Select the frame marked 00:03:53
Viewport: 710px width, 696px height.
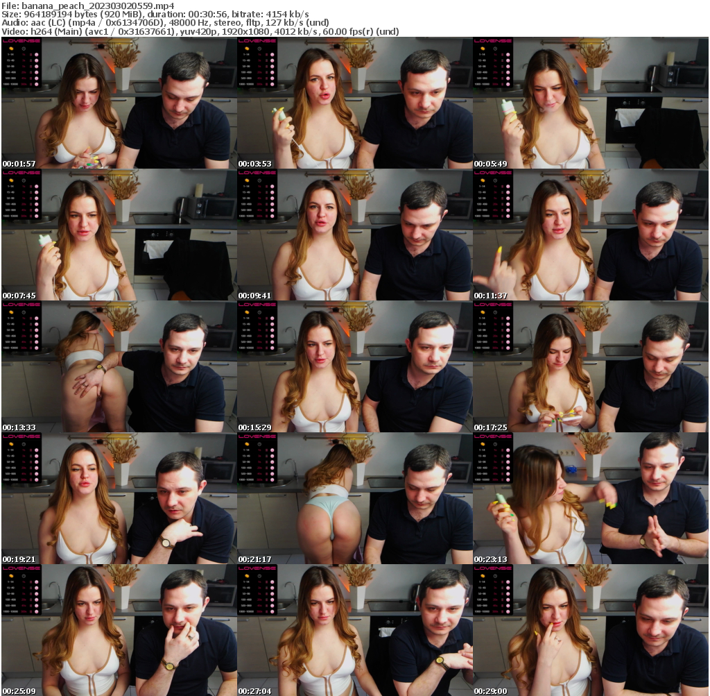click(x=354, y=103)
